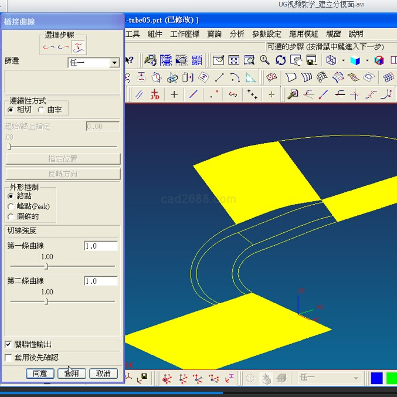The image size is (397, 397).
Task: Click the 取消 button
Action: click(103, 374)
